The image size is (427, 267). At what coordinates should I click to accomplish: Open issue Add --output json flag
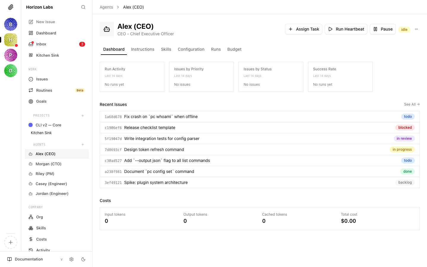[260, 160]
